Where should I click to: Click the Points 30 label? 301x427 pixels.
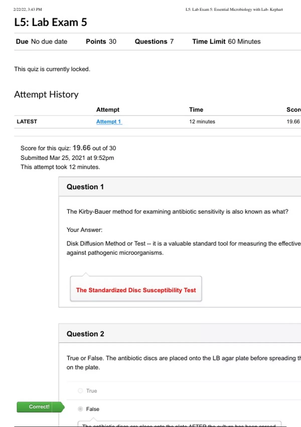pyautogui.click(x=101, y=41)
